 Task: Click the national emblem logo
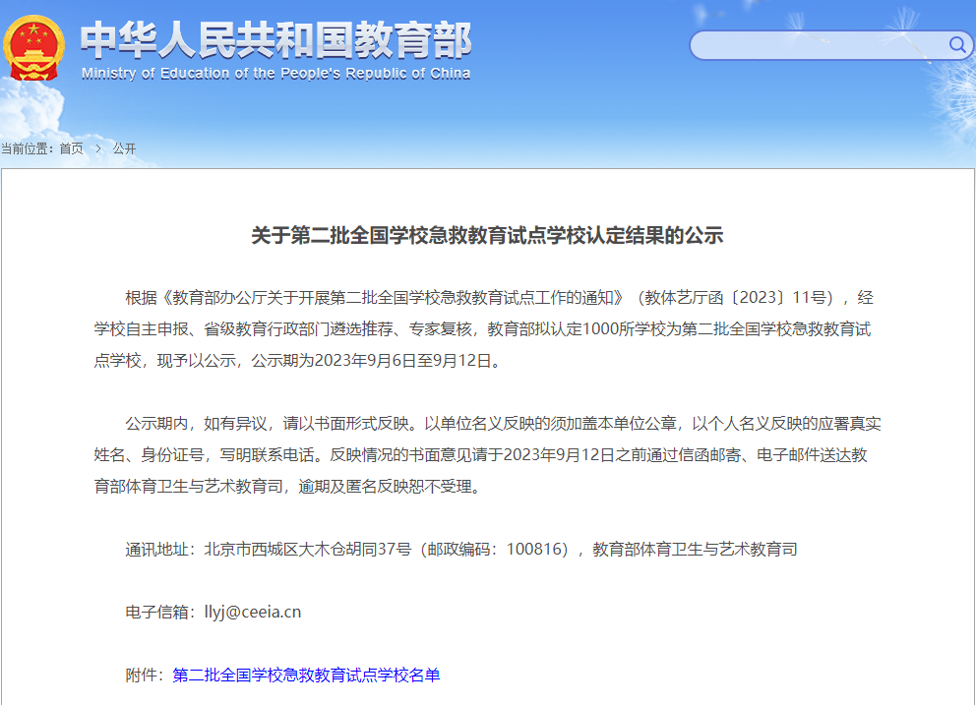34,46
